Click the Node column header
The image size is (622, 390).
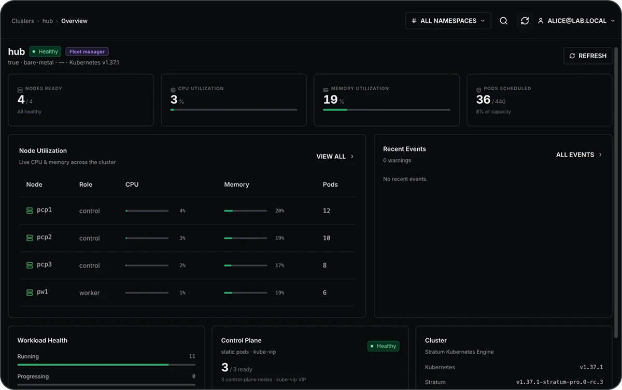(x=34, y=185)
